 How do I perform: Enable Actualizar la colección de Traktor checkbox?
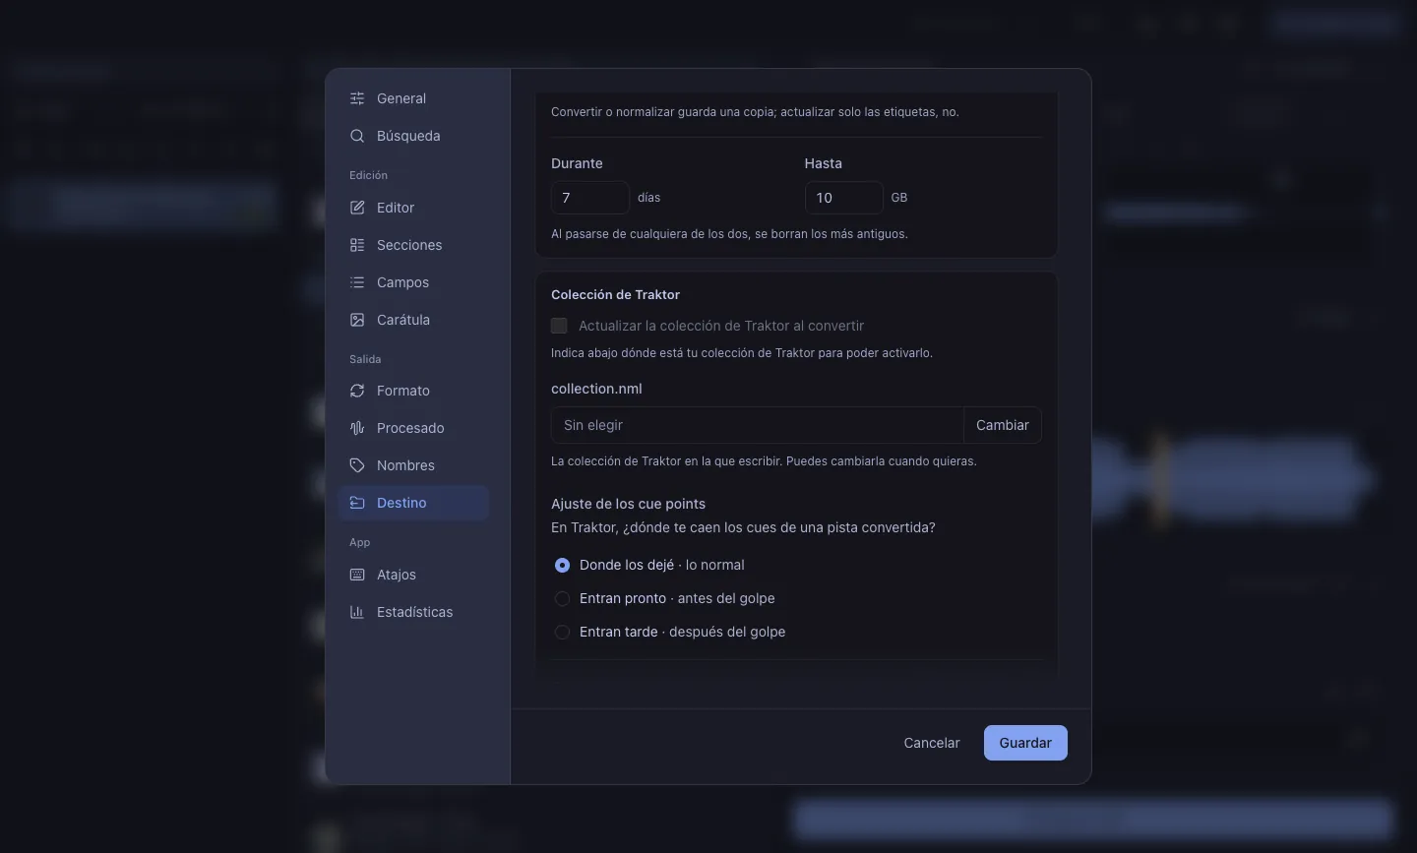(559, 326)
